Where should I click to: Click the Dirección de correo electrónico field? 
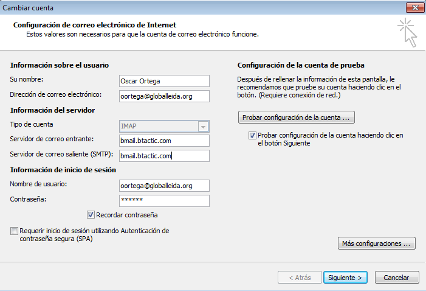coord(164,96)
